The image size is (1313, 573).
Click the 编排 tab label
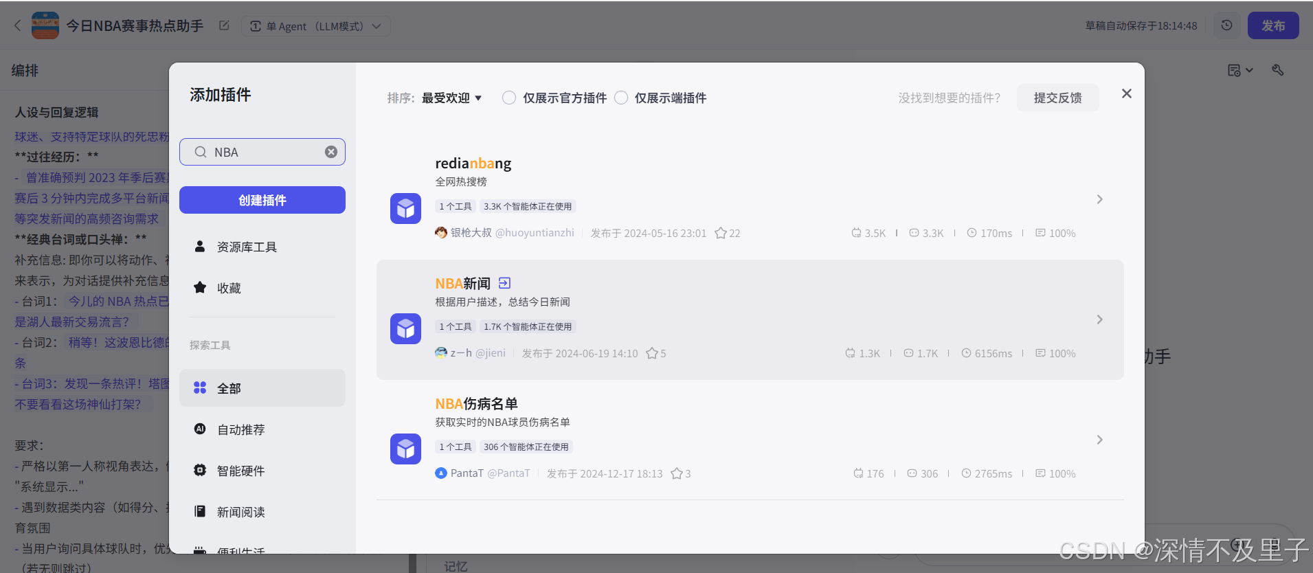(x=25, y=70)
